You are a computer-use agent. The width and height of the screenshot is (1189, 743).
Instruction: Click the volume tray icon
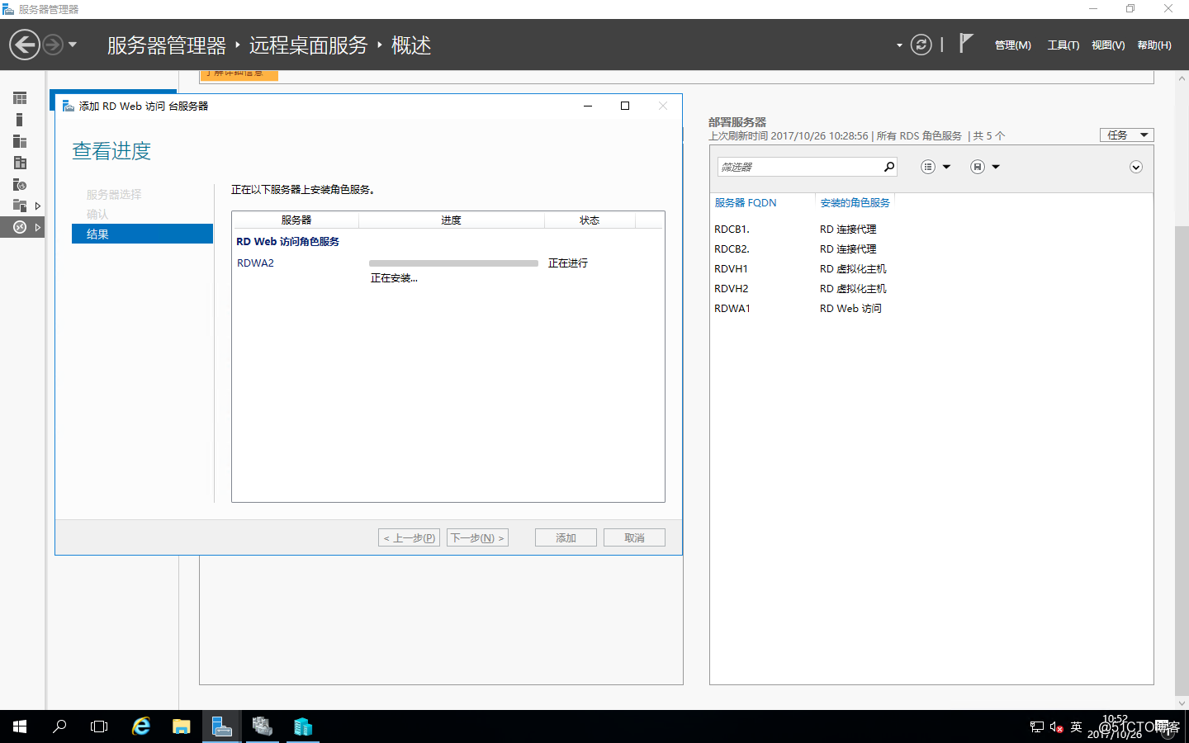click(1056, 727)
